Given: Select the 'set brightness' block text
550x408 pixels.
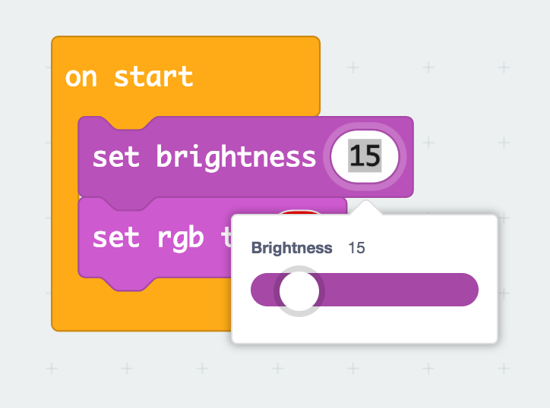Looking at the screenshot, I should 204,156.
